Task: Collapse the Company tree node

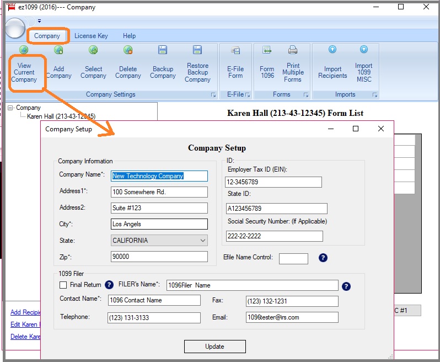Action: point(10,108)
